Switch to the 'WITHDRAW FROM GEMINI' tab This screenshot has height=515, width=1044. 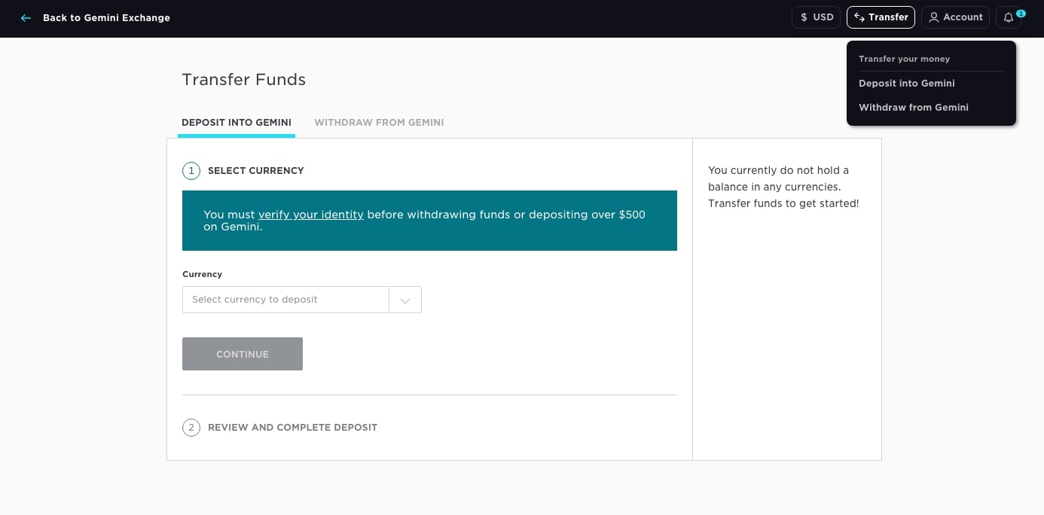[x=379, y=123]
